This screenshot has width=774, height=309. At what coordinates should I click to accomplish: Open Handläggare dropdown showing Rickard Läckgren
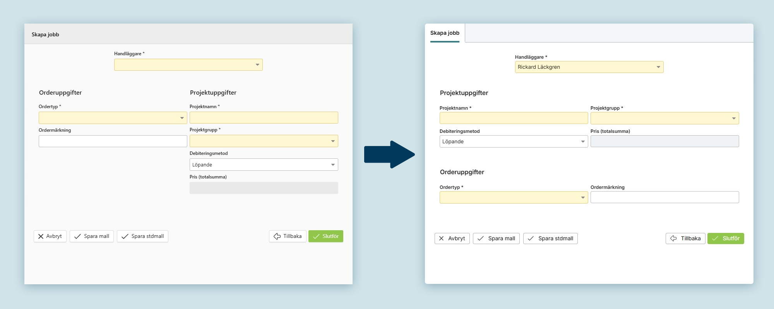tap(589, 67)
